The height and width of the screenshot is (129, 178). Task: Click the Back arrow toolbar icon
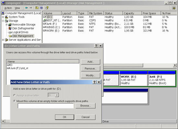pyautogui.click(x=27, y=8)
